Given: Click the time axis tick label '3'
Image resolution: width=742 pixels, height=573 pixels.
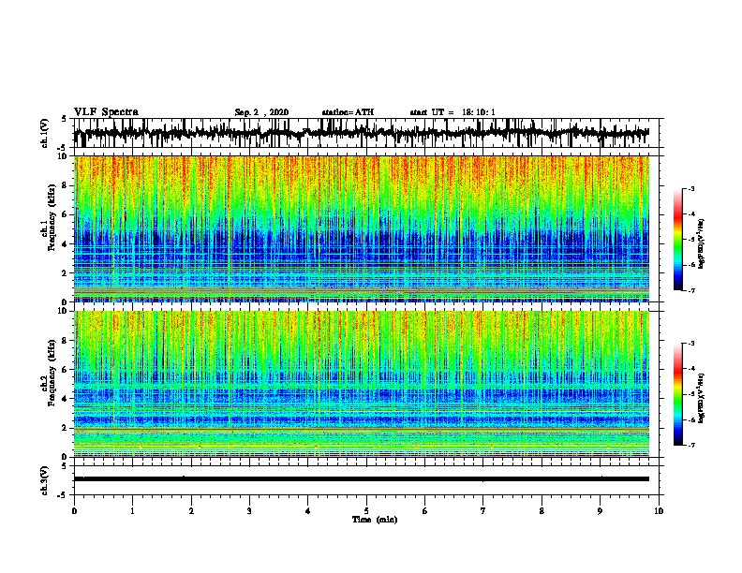Looking at the screenshot, I should pyautogui.click(x=249, y=511).
